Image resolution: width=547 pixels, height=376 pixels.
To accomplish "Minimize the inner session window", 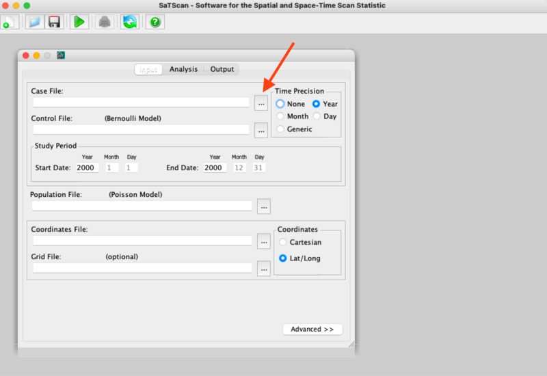I will (x=36, y=55).
